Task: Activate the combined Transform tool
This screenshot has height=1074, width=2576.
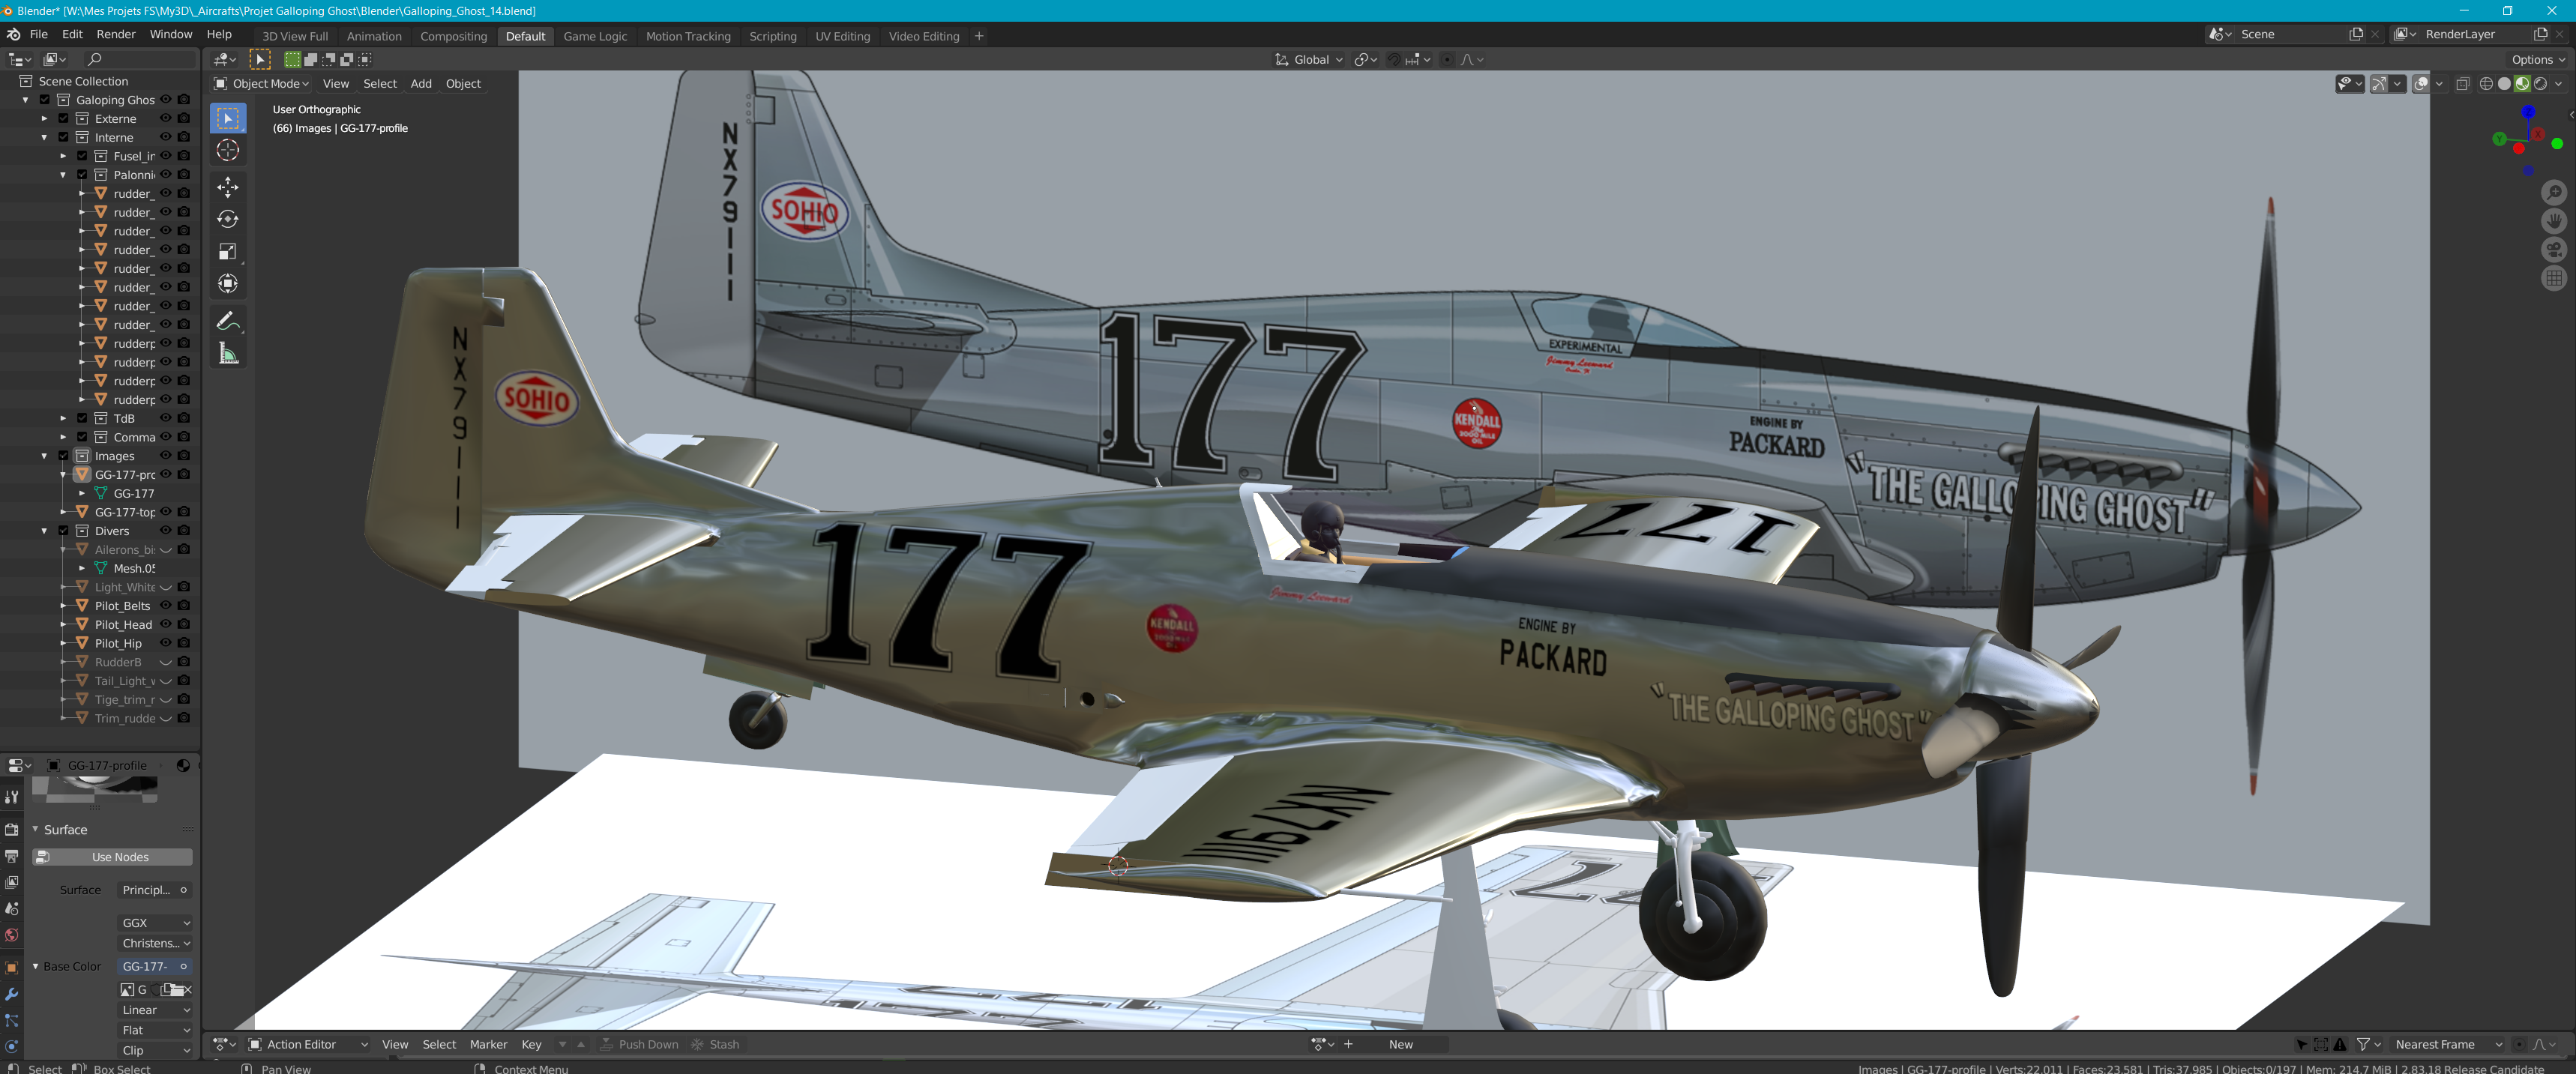Action: 228,284
